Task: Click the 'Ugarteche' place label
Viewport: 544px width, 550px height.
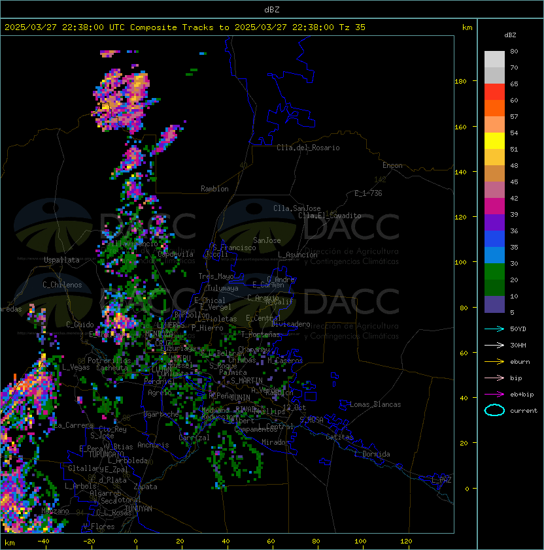Action: pos(161,414)
